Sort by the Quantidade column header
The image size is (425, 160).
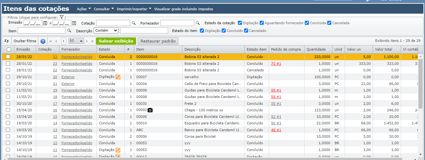click(x=318, y=49)
